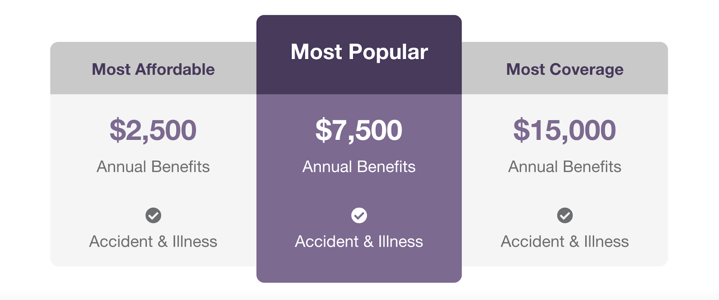Screen dimensions: 719x300
Task: Click the word Popular in the header
Action: 388,52
